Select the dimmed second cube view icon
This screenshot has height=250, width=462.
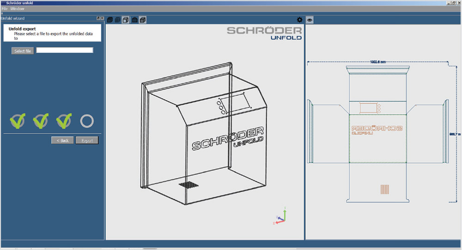[117, 20]
